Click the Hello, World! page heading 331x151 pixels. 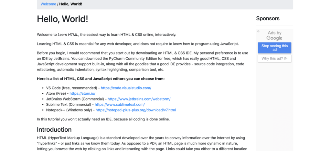pyautogui.click(x=62, y=19)
